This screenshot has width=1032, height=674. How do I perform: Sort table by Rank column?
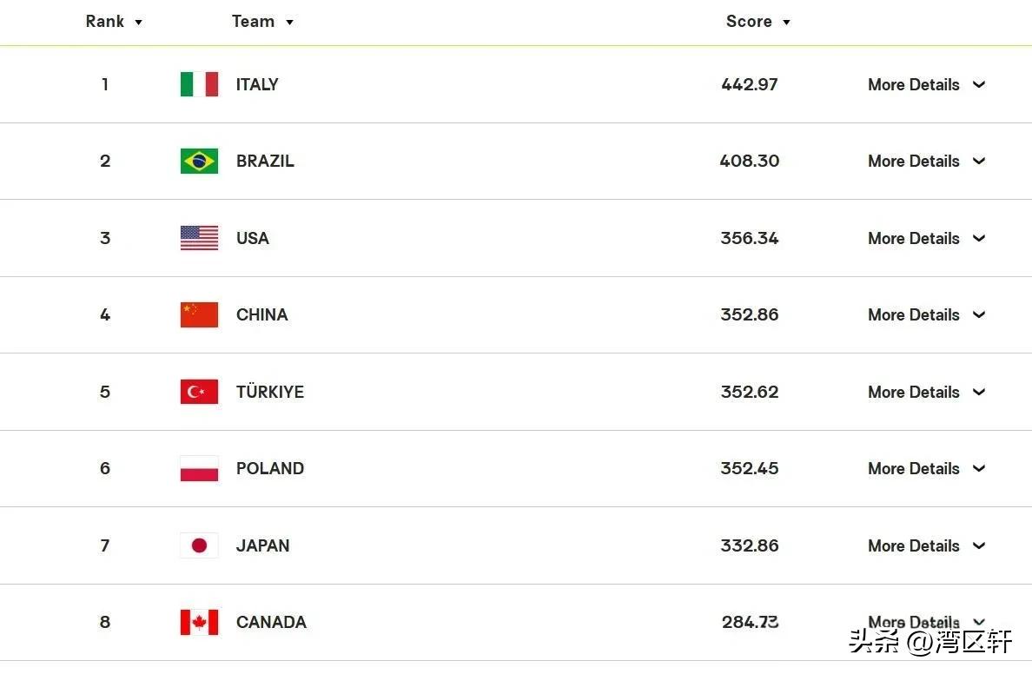coord(114,22)
